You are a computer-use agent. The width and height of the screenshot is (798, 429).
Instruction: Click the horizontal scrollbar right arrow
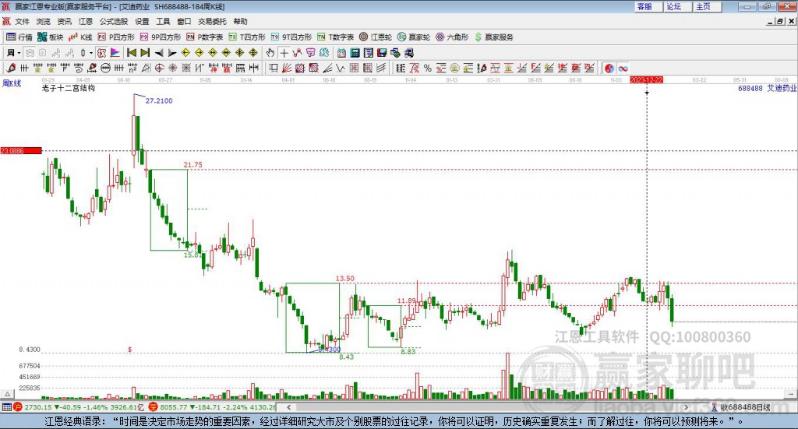[x=686, y=407]
